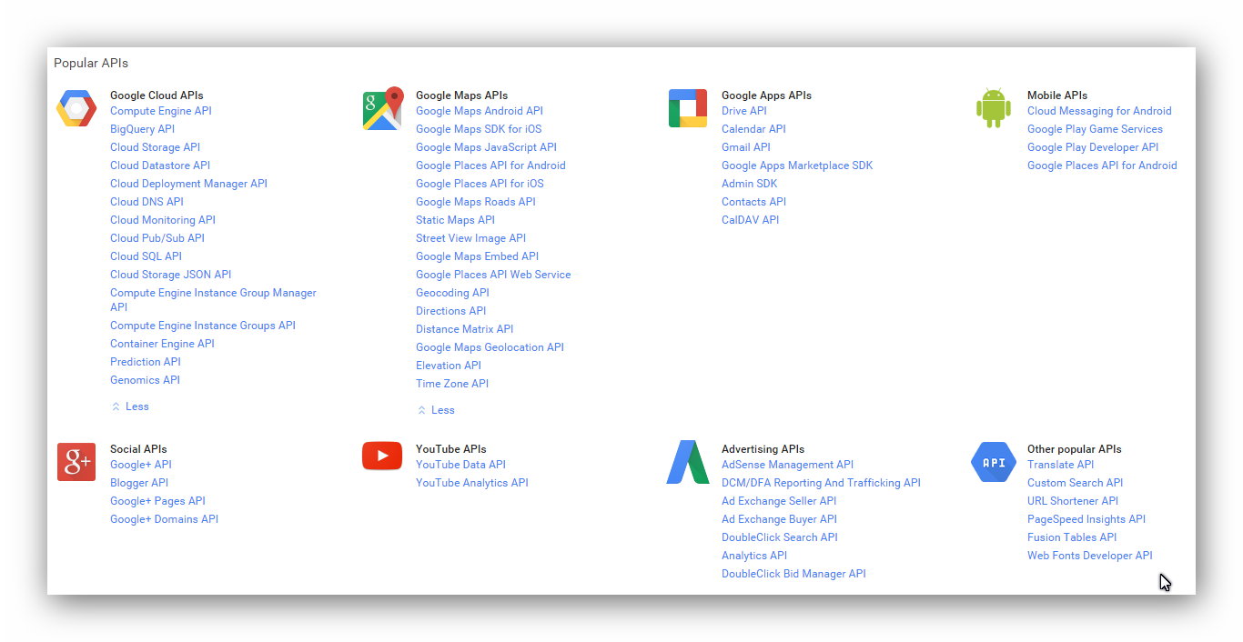Open Cloud Datastore API
The image size is (1243, 642).
pyautogui.click(x=160, y=166)
